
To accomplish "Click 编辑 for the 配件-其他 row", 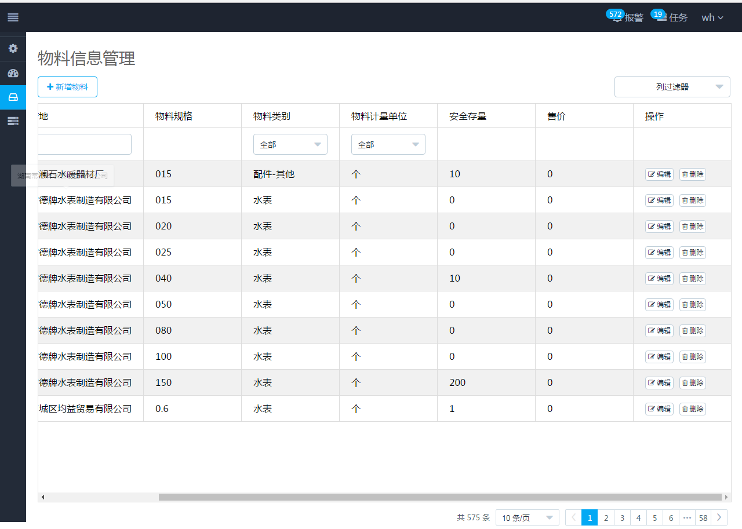I will click(659, 174).
